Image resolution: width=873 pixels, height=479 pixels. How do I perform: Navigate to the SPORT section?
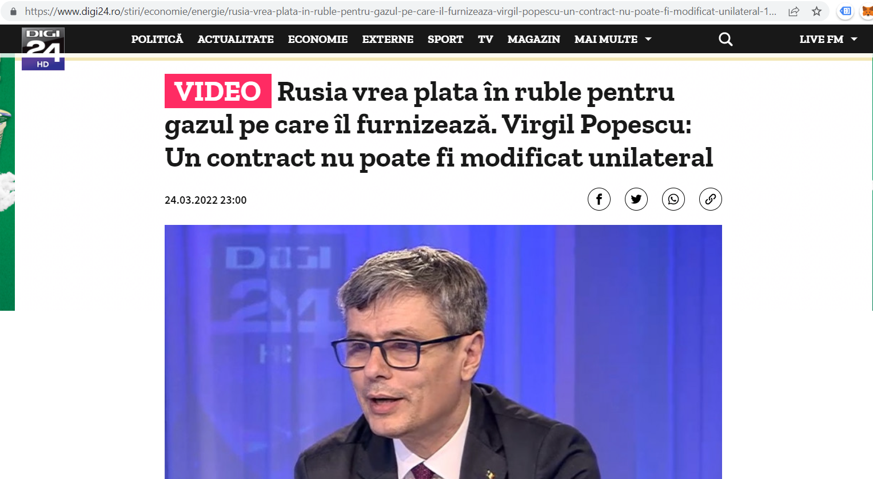445,39
